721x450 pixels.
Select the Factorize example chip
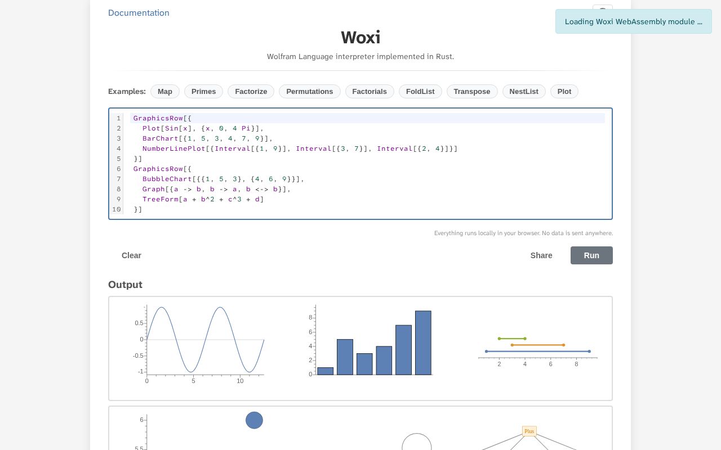(x=251, y=92)
